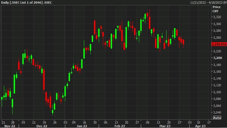This screenshot has height=128, width=227.
Task: Click the 3,320 price axis label
Action: click(217, 17)
